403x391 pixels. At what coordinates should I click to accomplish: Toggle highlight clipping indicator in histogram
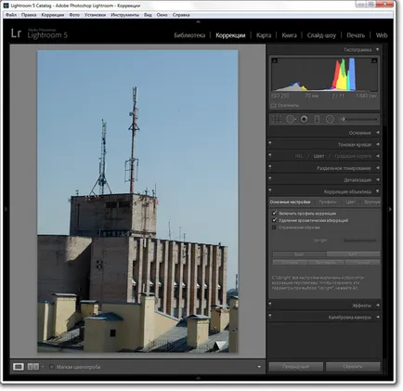374,60
